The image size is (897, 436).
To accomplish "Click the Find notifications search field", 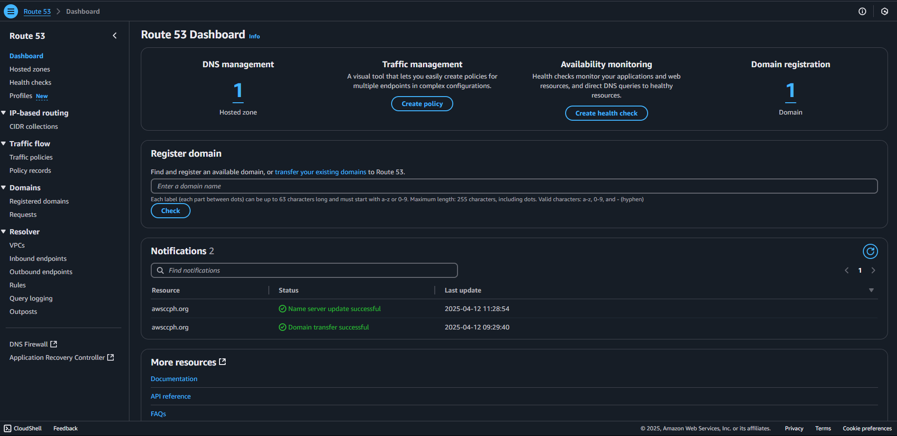I will [304, 270].
